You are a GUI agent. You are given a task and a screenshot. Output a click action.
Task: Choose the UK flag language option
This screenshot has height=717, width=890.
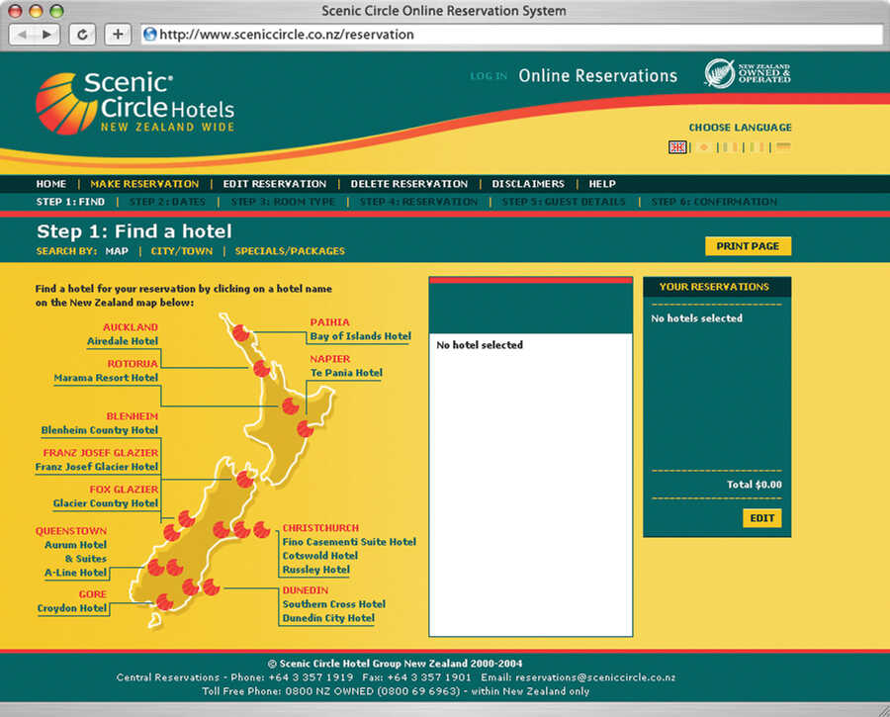(x=677, y=147)
